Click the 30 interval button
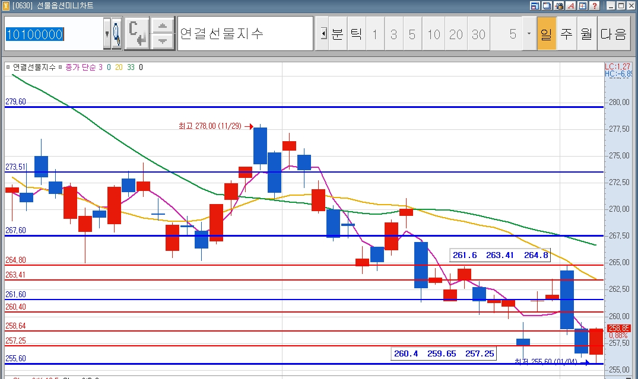The width and height of the screenshot is (638, 379). click(478, 34)
